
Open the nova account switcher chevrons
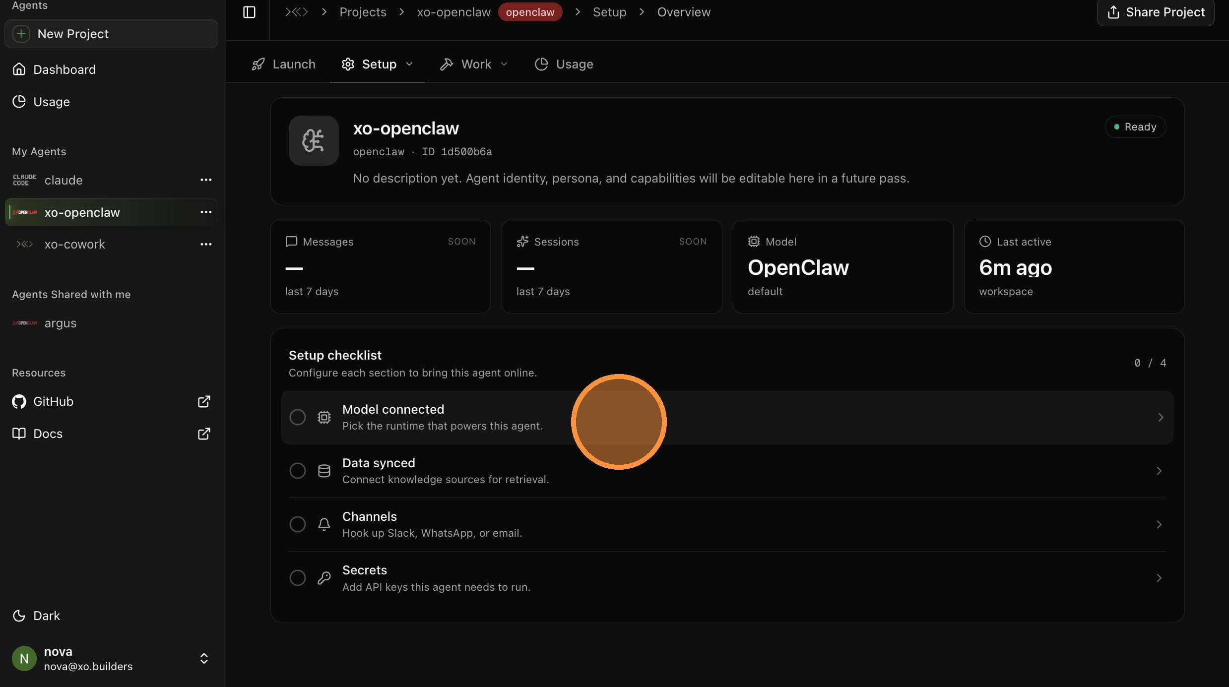click(204, 659)
